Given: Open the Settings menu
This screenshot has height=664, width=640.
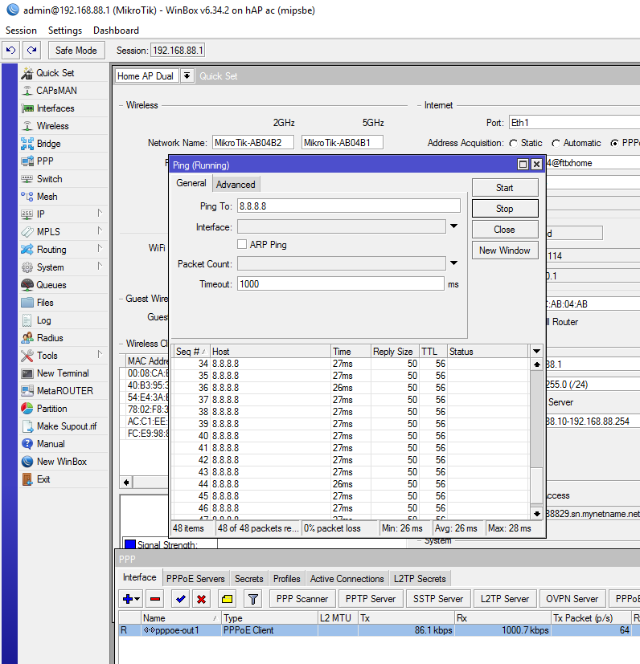Looking at the screenshot, I should coord(65,30).
